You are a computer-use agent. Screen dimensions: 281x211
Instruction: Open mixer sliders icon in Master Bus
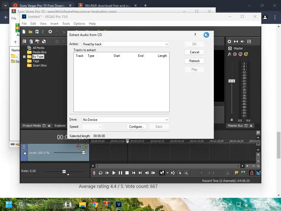[x=249, y=41]
